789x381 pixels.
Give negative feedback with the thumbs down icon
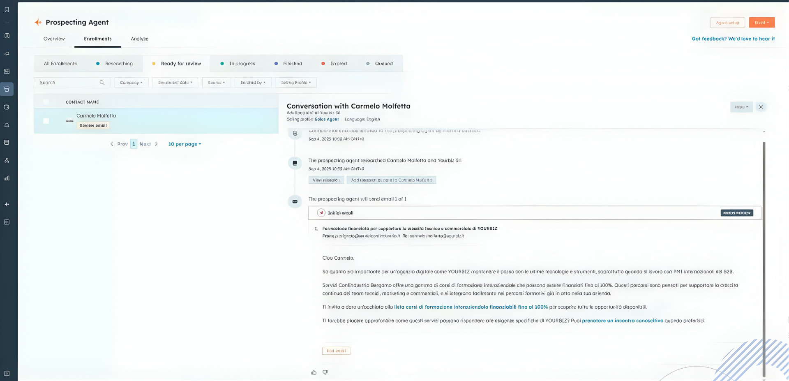pos(325,372)
